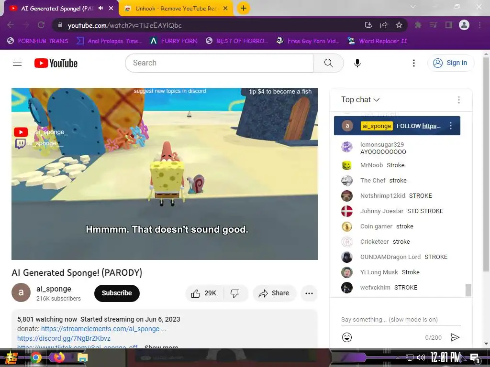This screenshot has height=367, width=490.
Task: Click the ai_sponge channel name
Action: click(x=54, y=289)
